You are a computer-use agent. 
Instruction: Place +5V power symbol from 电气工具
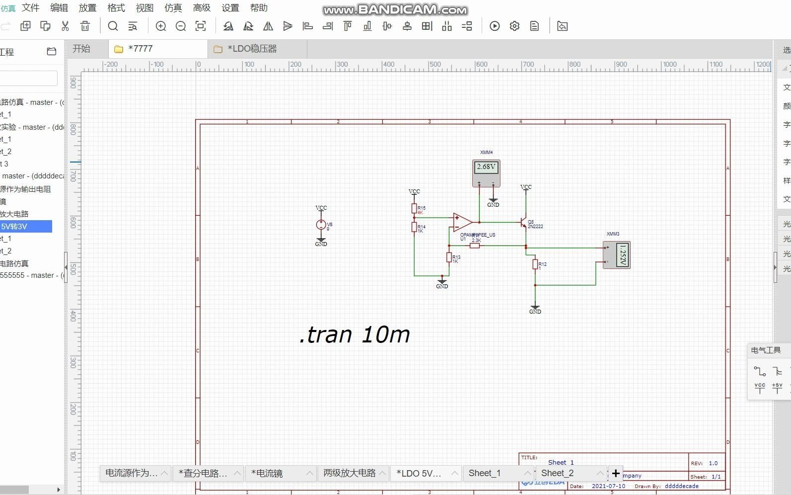(778, 388)
